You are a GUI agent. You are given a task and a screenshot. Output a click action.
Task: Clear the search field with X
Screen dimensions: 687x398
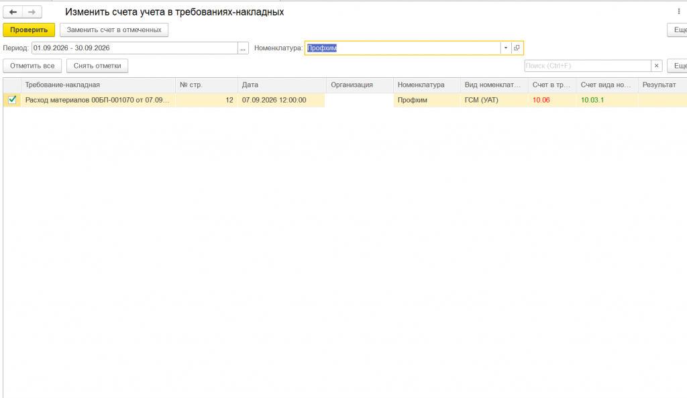click(x=656, y=66)
